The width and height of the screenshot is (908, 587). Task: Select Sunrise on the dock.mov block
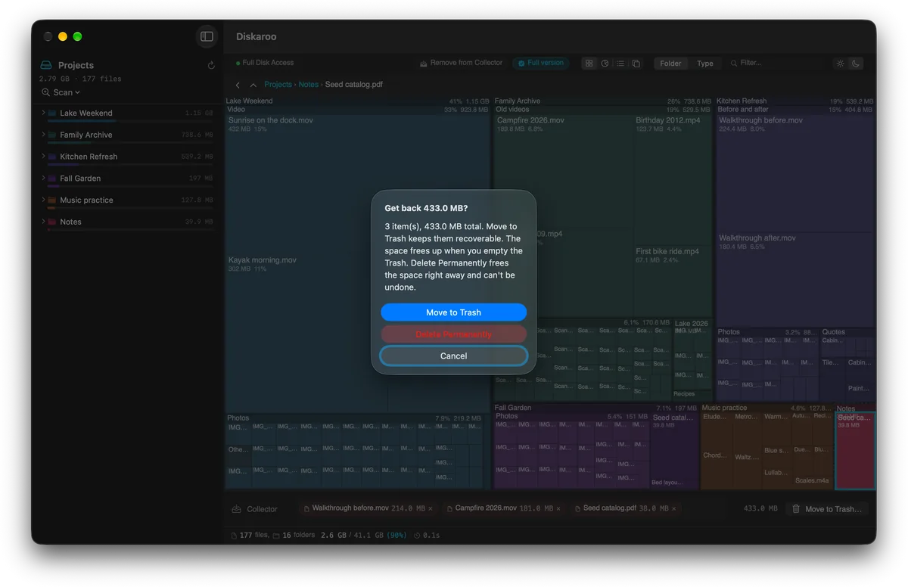358,184
